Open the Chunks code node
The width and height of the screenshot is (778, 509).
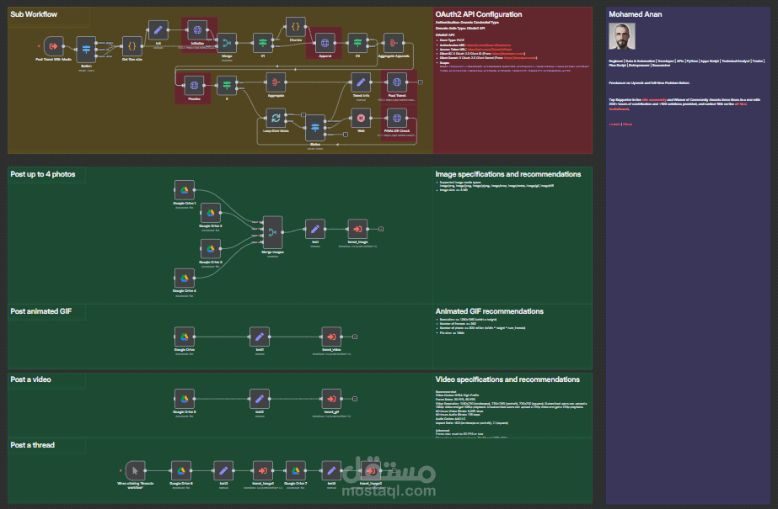pyautogui.click(x=295, y=26)
